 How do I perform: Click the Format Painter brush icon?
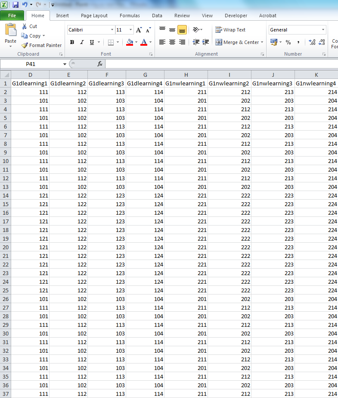point(25,45)
